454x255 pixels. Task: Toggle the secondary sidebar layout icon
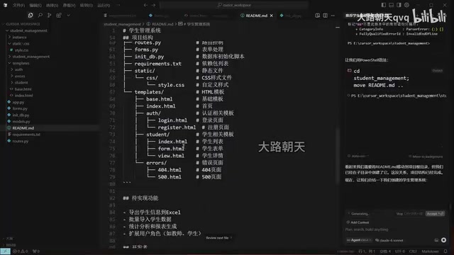pyautogui.click(x=399, y=5)
